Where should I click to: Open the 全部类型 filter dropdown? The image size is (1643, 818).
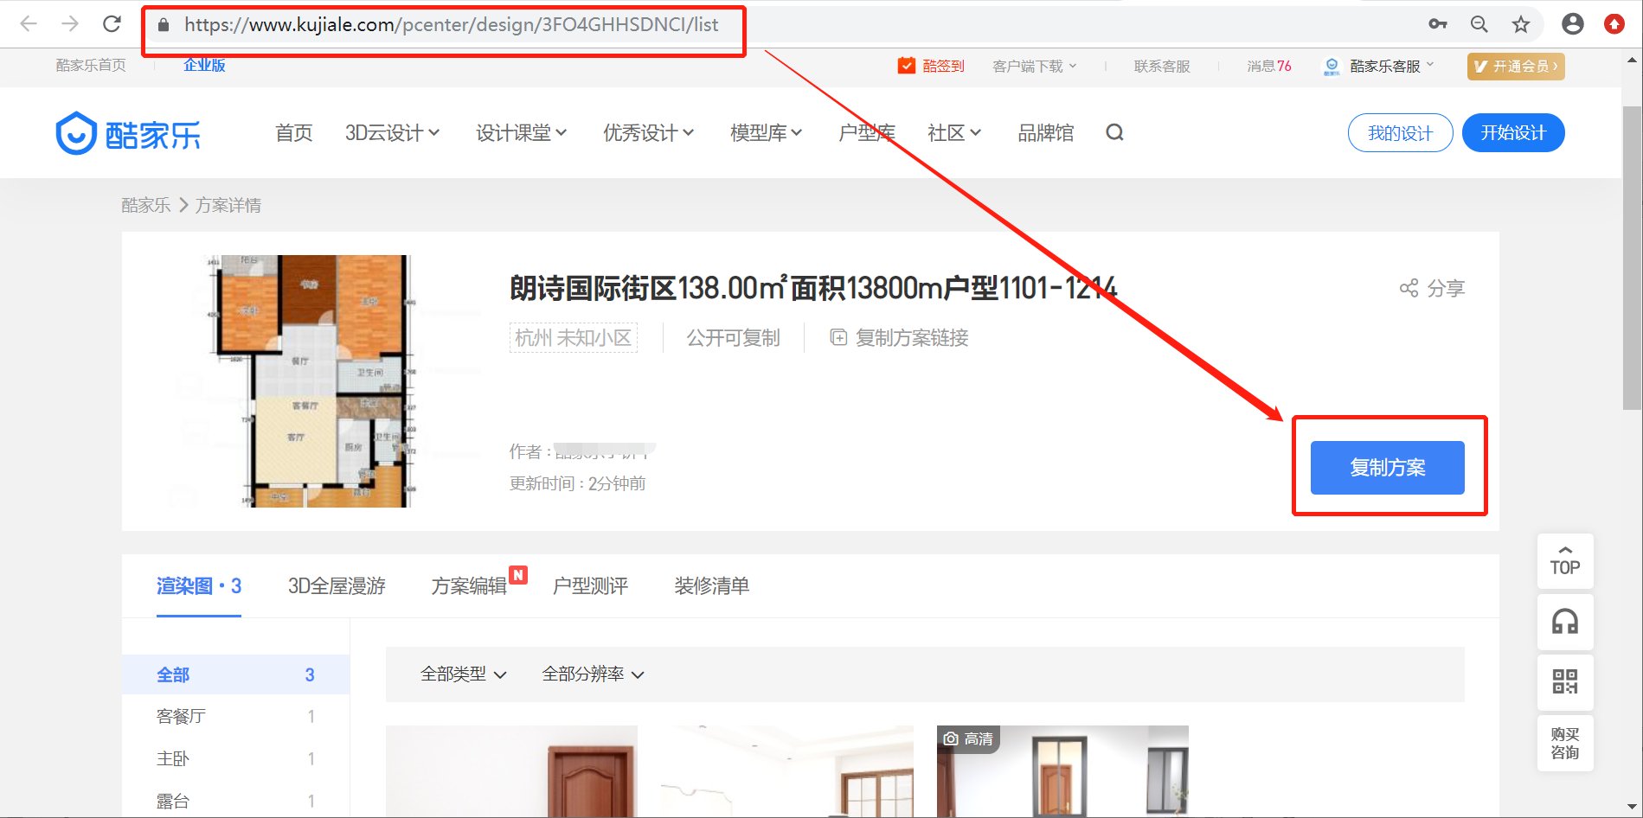462,674
